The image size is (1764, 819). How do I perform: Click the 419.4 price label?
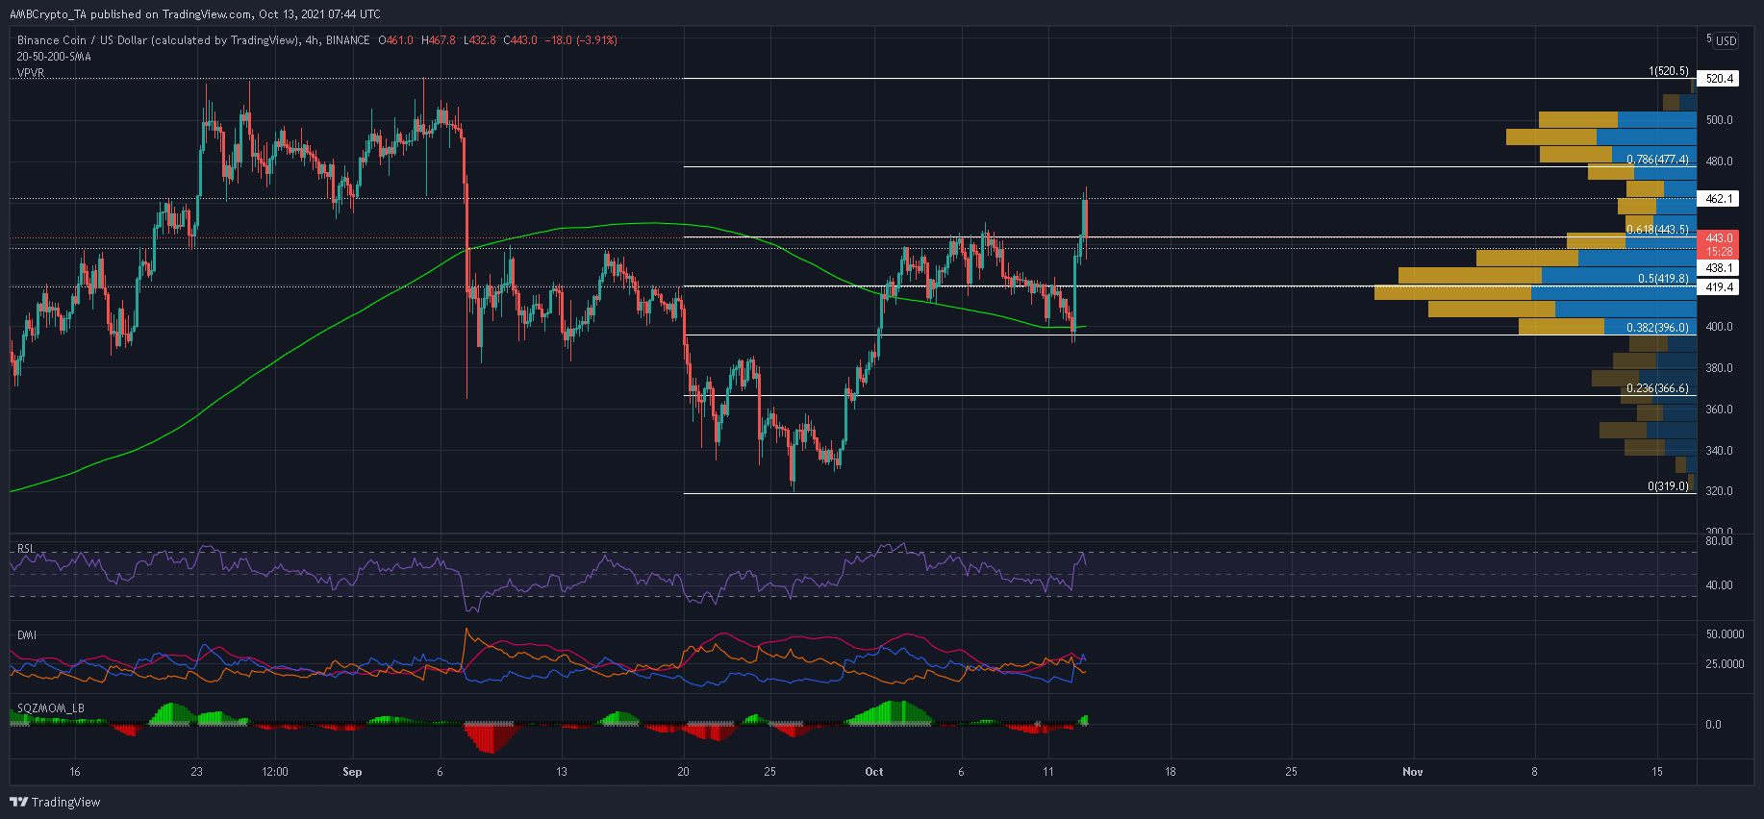click(x=1719, y=287)
